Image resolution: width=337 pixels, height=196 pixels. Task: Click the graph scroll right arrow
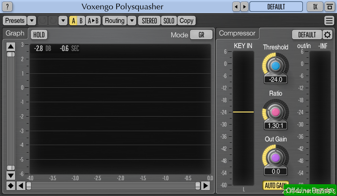point(205,186)
